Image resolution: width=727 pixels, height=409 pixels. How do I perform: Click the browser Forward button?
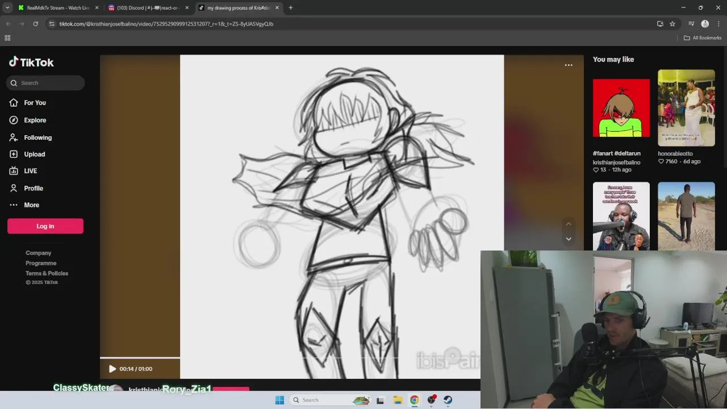coord(22,24)
